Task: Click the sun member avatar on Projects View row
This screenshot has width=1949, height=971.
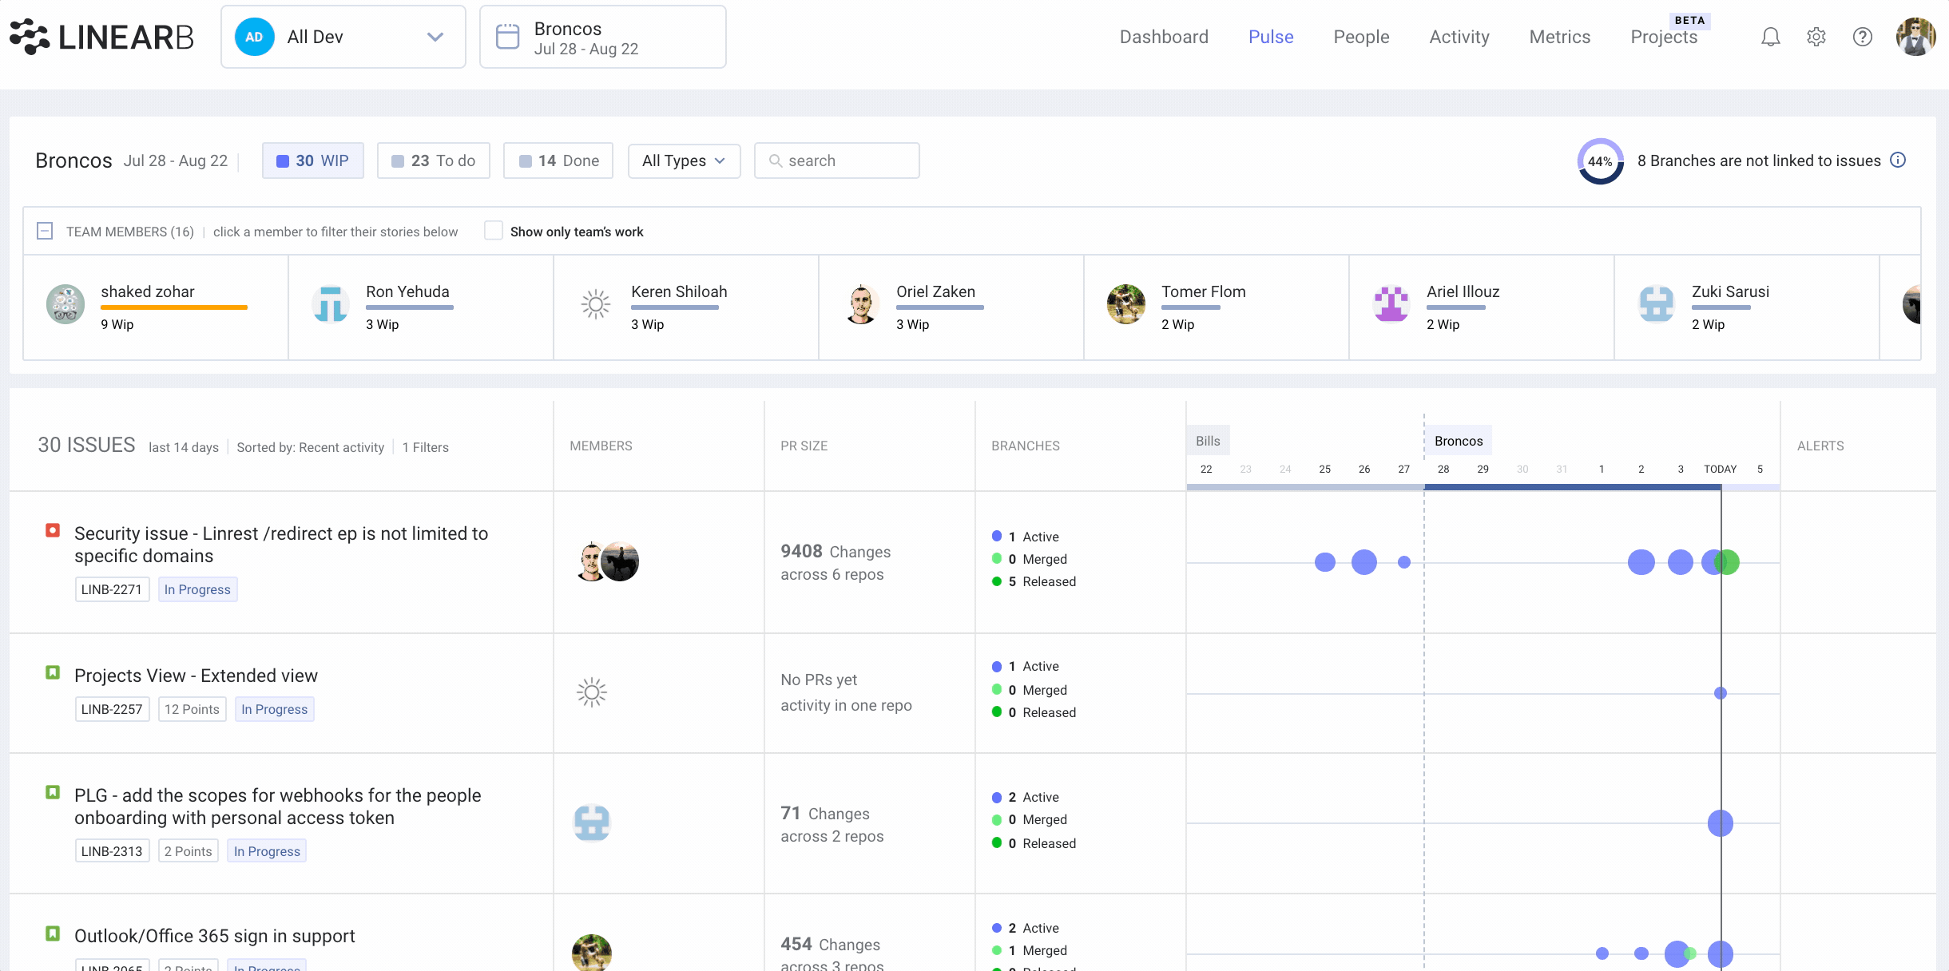Action: [592, 692]
